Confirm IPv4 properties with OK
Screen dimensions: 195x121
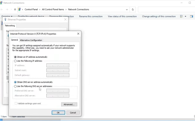[58, 112]
